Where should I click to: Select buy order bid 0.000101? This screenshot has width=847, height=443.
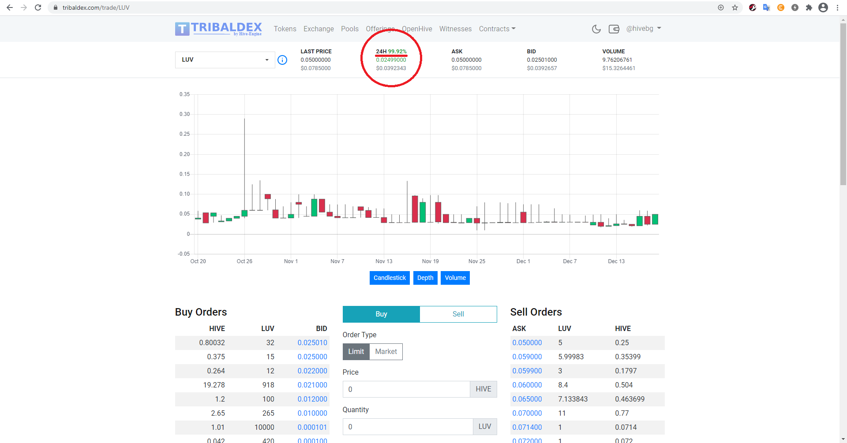pyautogui.click(x=312, y=428)
